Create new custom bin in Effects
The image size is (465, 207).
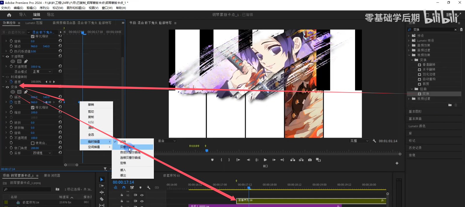tap(450, 105)
